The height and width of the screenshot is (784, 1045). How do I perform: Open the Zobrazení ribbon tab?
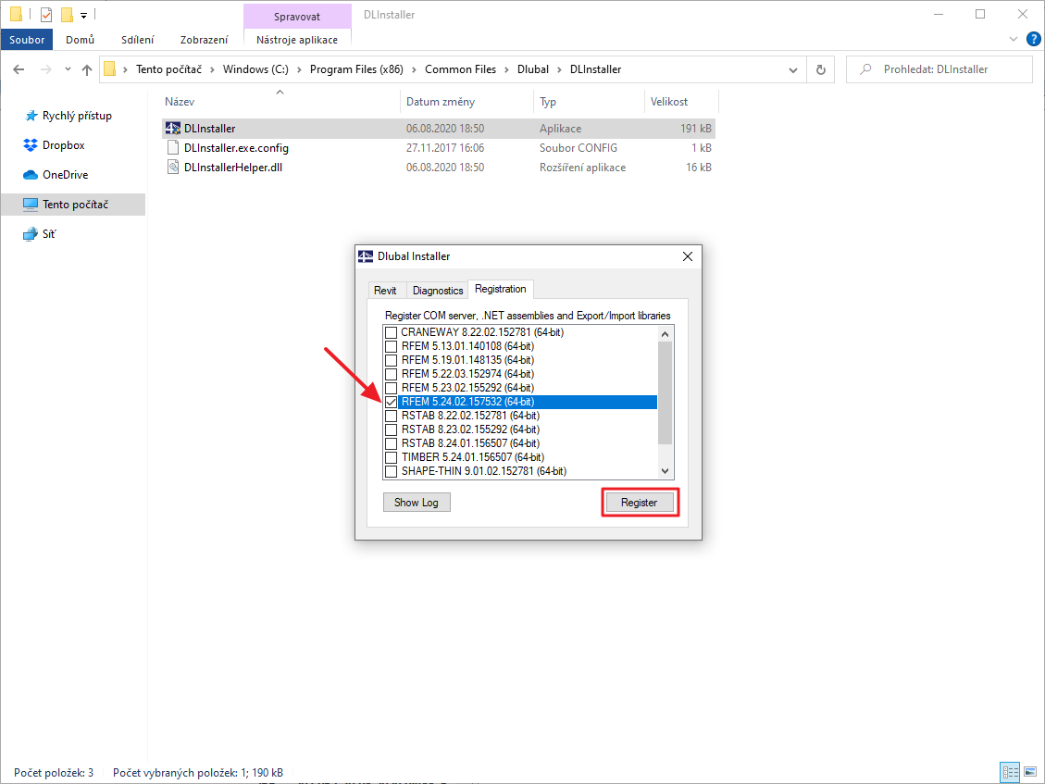[204, 39]
